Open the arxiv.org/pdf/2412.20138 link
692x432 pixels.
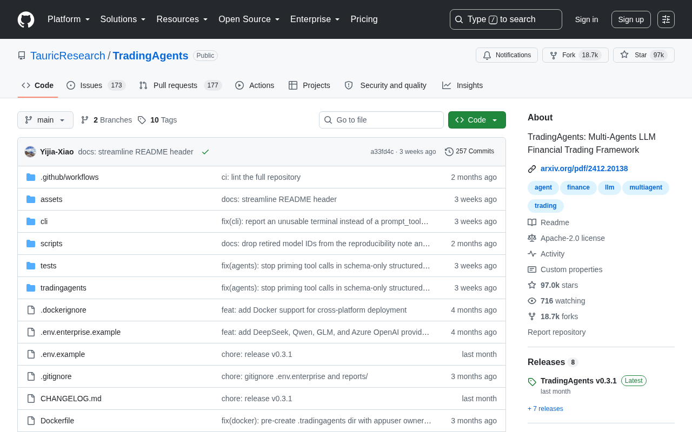pos(584,168)
